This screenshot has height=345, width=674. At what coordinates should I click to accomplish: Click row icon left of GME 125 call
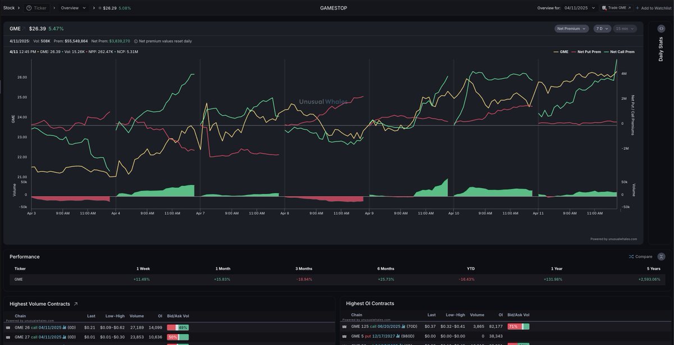tap(344, 326)
